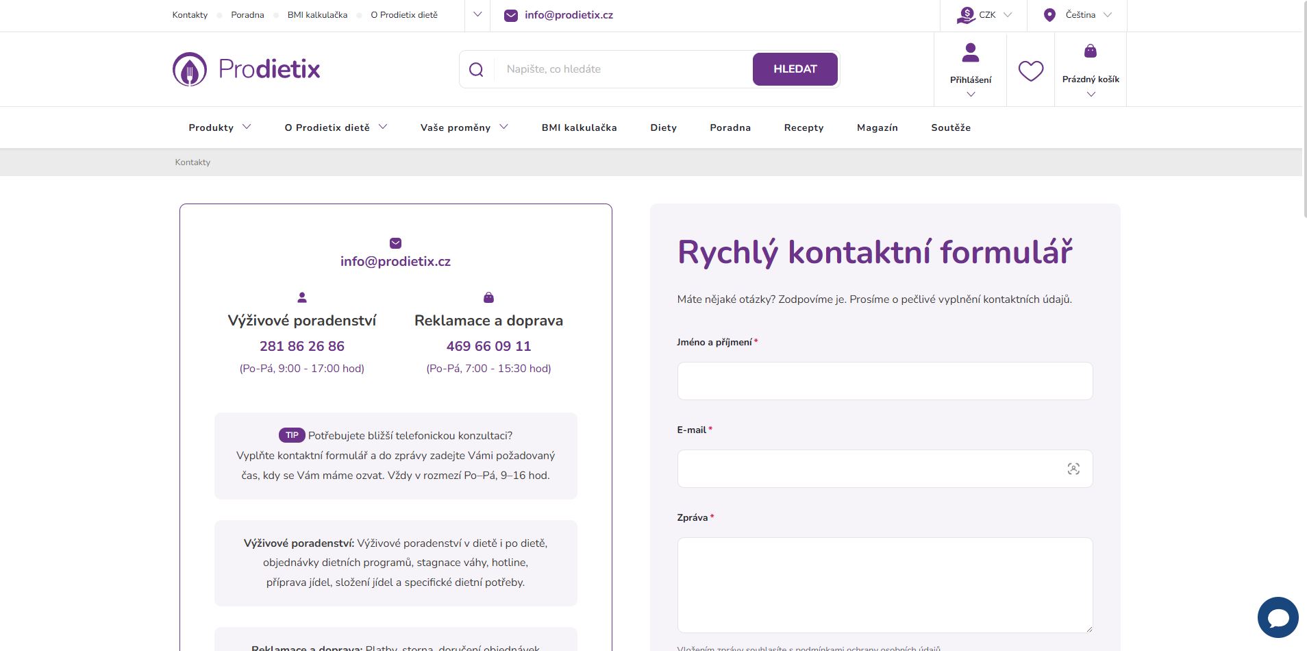Open the wishlist heart icon

point(1030,71)
